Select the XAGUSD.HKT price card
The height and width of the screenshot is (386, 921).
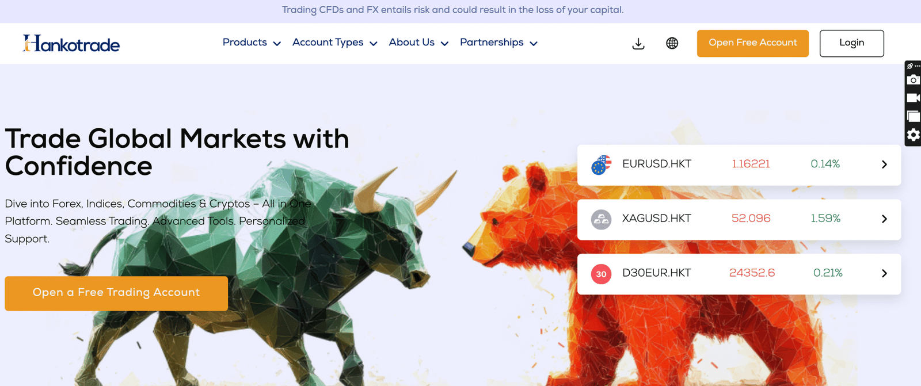739,219
